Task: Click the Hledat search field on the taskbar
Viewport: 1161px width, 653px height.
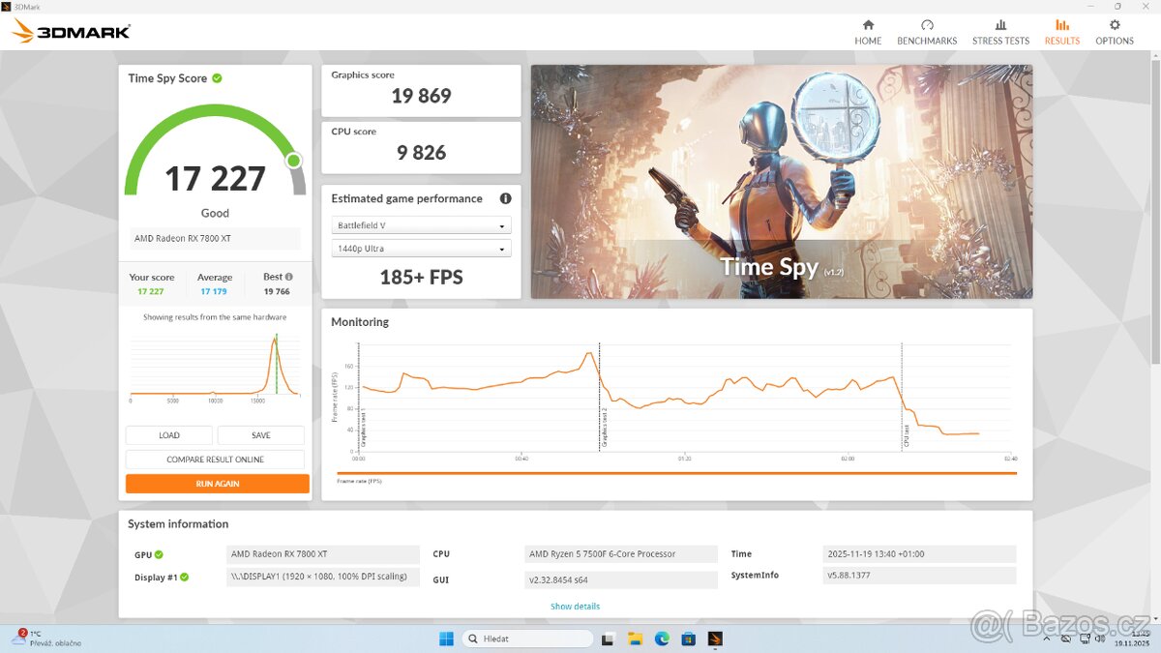Action: (x=527, y=638)
